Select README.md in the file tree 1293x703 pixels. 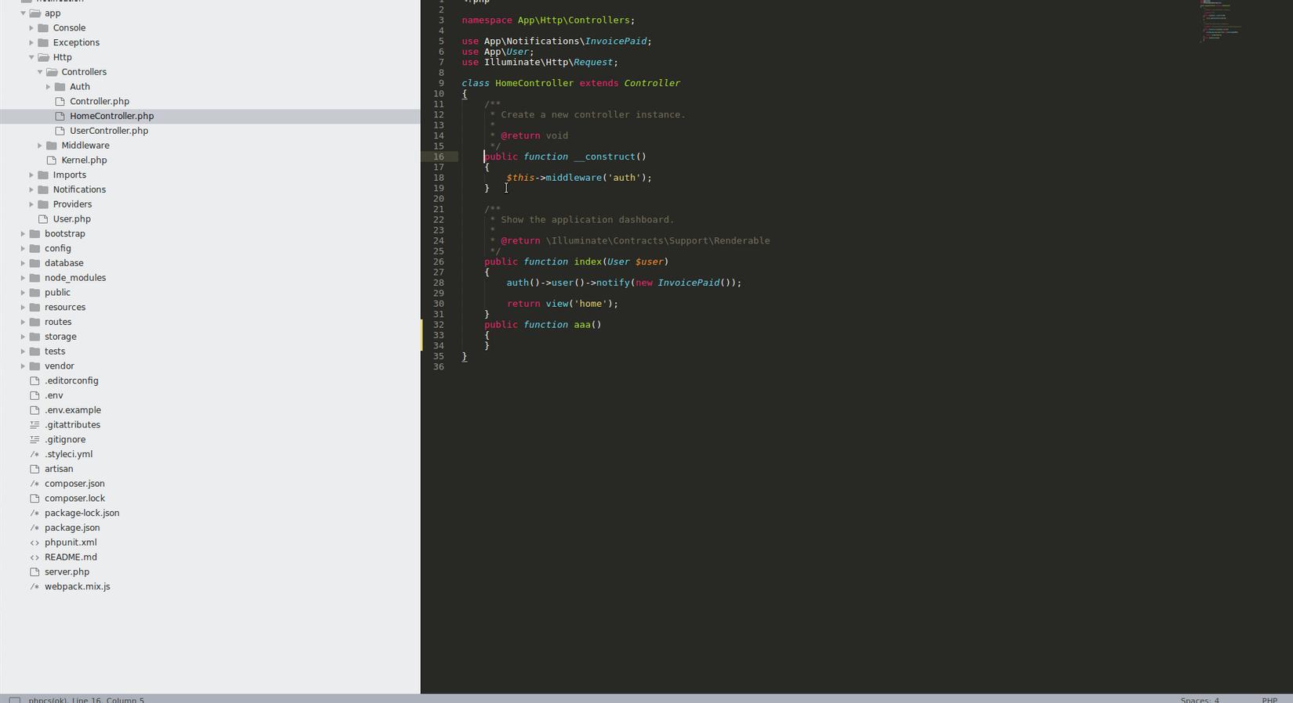(71, 557)
